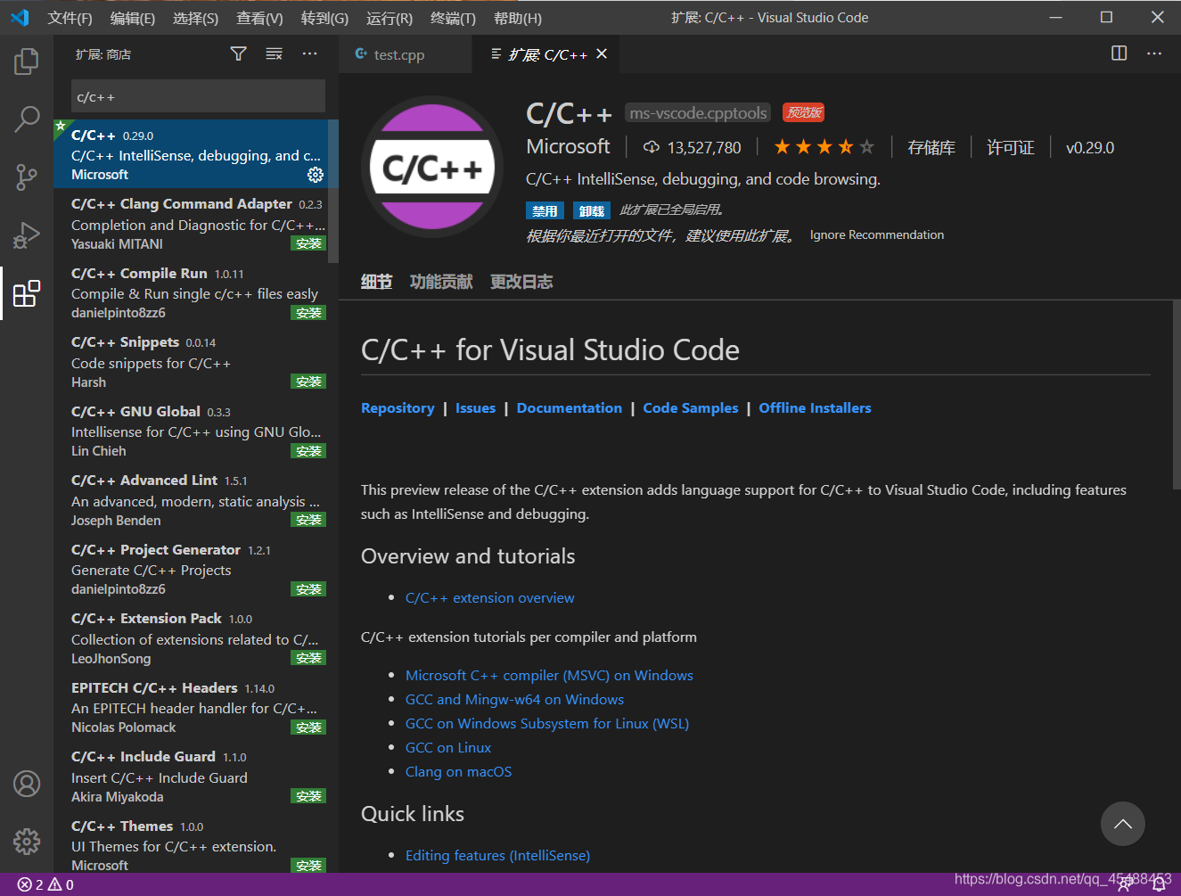This screenshot has height=896, width=1181.
Task: Click the extensions list scrollbar
Action: (x=333, y=192)
